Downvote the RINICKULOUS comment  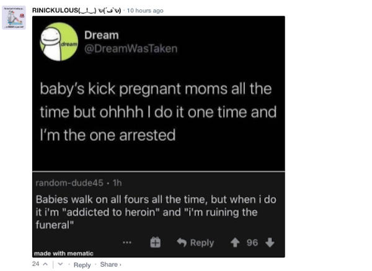coord(60,264)
